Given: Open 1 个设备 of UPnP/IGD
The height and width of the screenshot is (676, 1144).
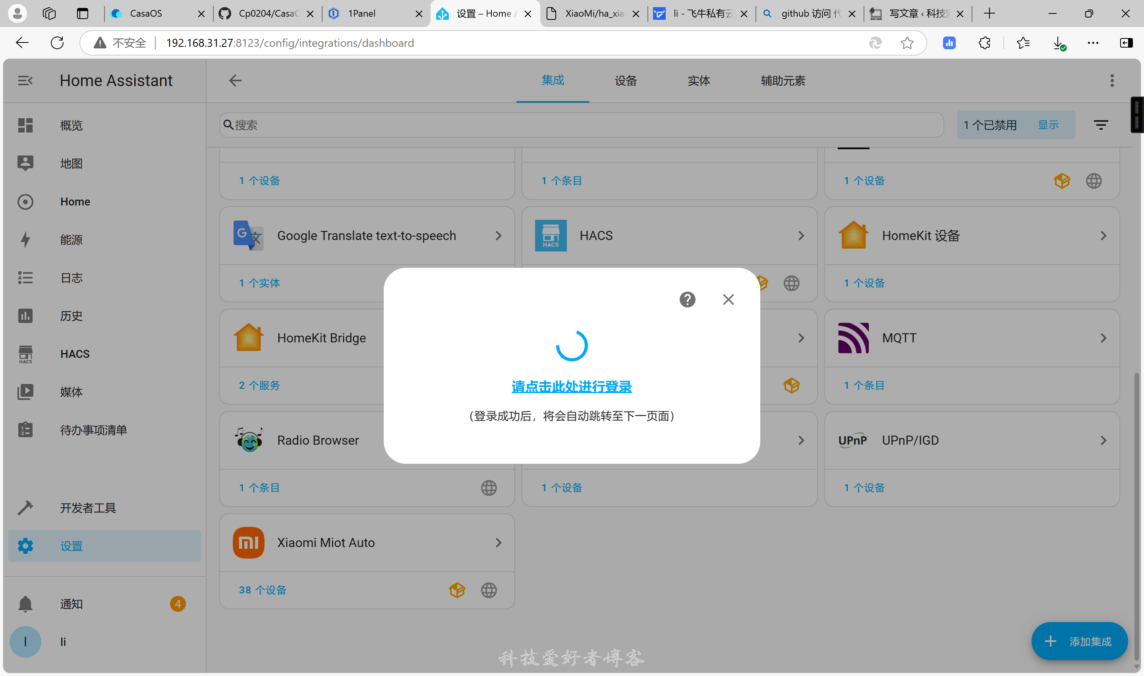Looking at the screenshot, I should (864, 488).
